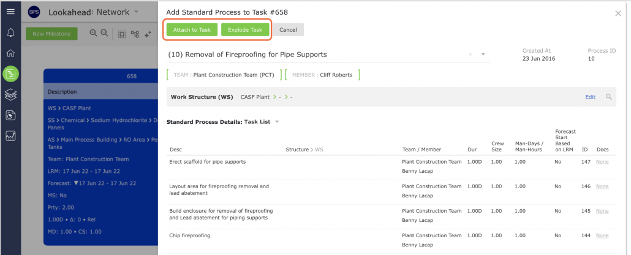The width and height of the screenshot is (631, 255).
Task: Click the Explode Task button
Action: coord(244,30)
